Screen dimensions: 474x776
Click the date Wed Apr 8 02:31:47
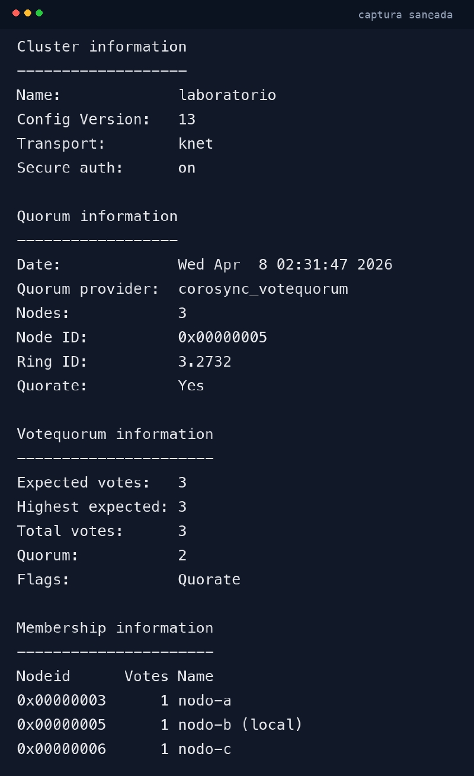pos(284,264)
